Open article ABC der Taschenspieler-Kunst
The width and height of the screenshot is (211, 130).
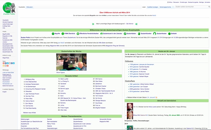[x=105, y=91]
